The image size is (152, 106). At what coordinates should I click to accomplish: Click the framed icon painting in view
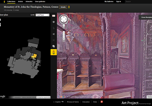(x=124, y=42)
